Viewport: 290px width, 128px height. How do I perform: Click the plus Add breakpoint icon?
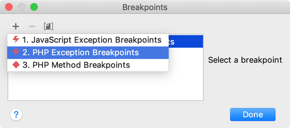[16, 26]
